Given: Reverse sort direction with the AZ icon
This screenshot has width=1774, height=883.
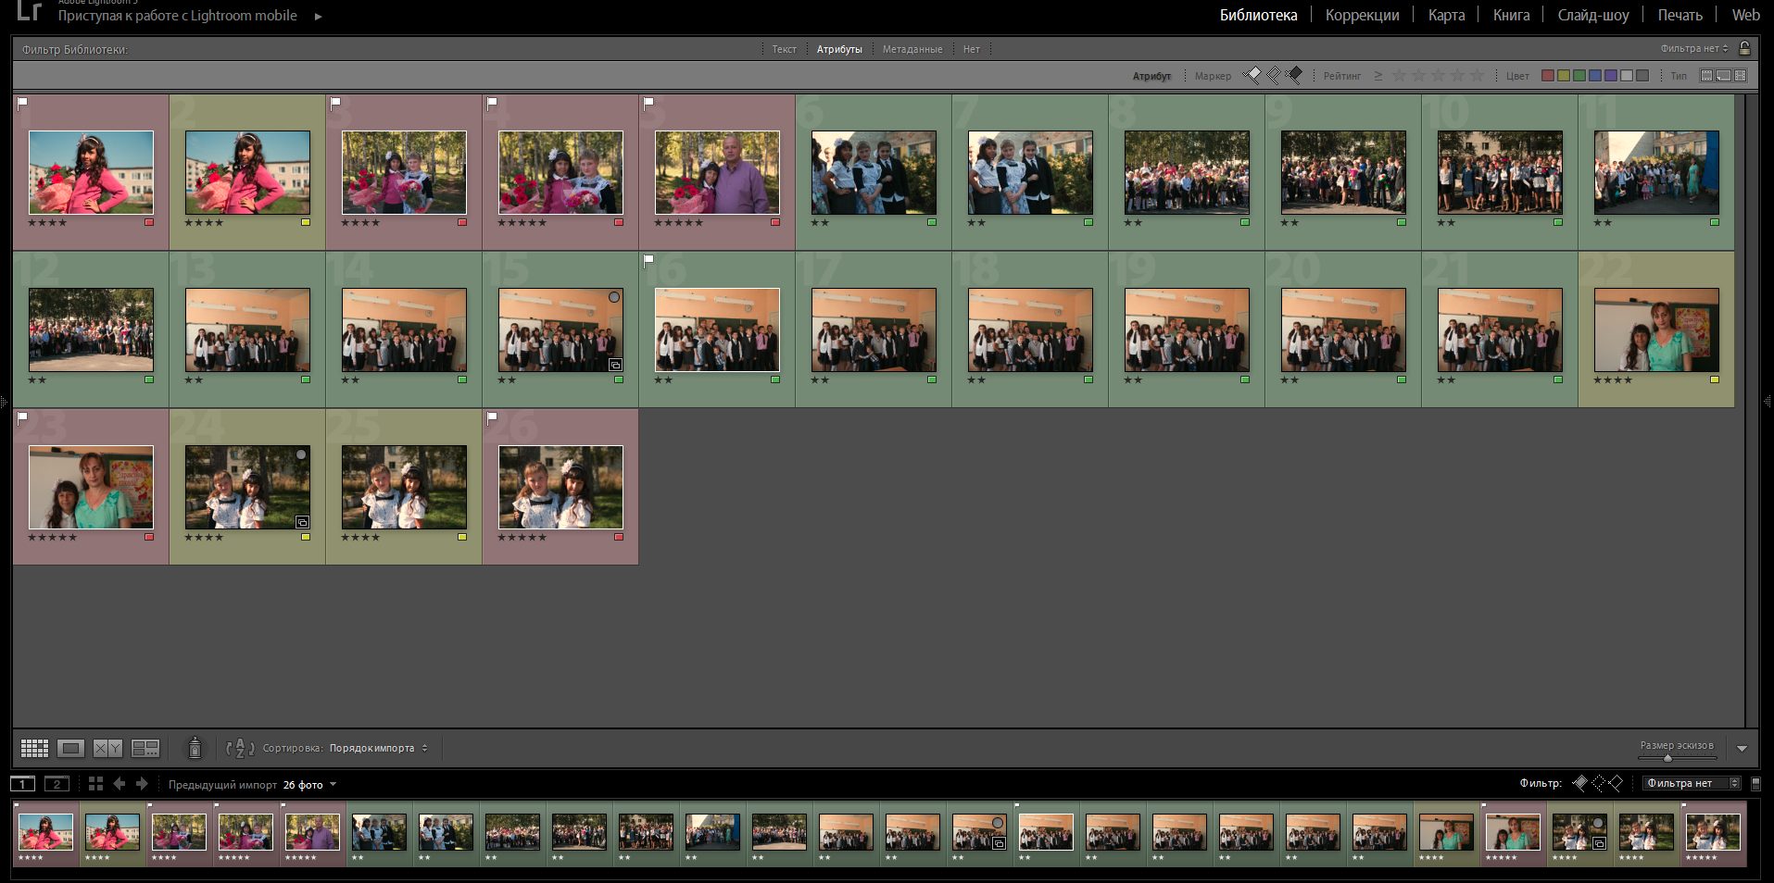Looking at the screenshot, I should coord(240,748).
